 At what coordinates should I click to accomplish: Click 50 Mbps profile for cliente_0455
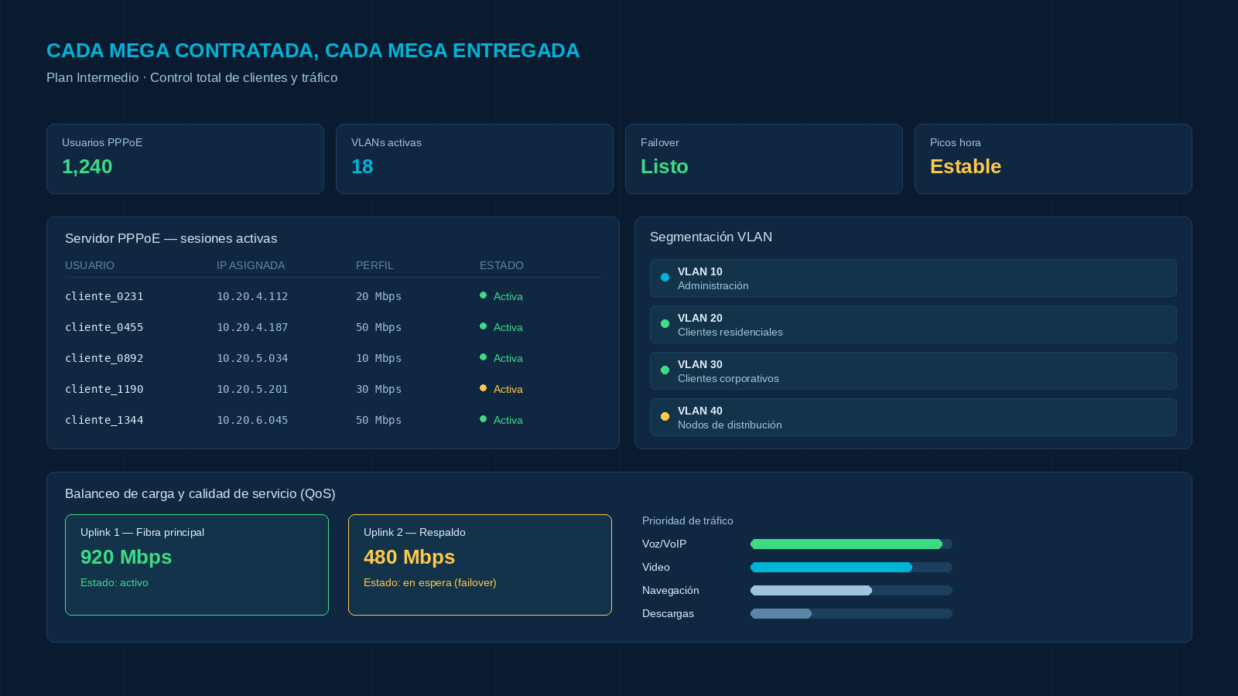378,327
